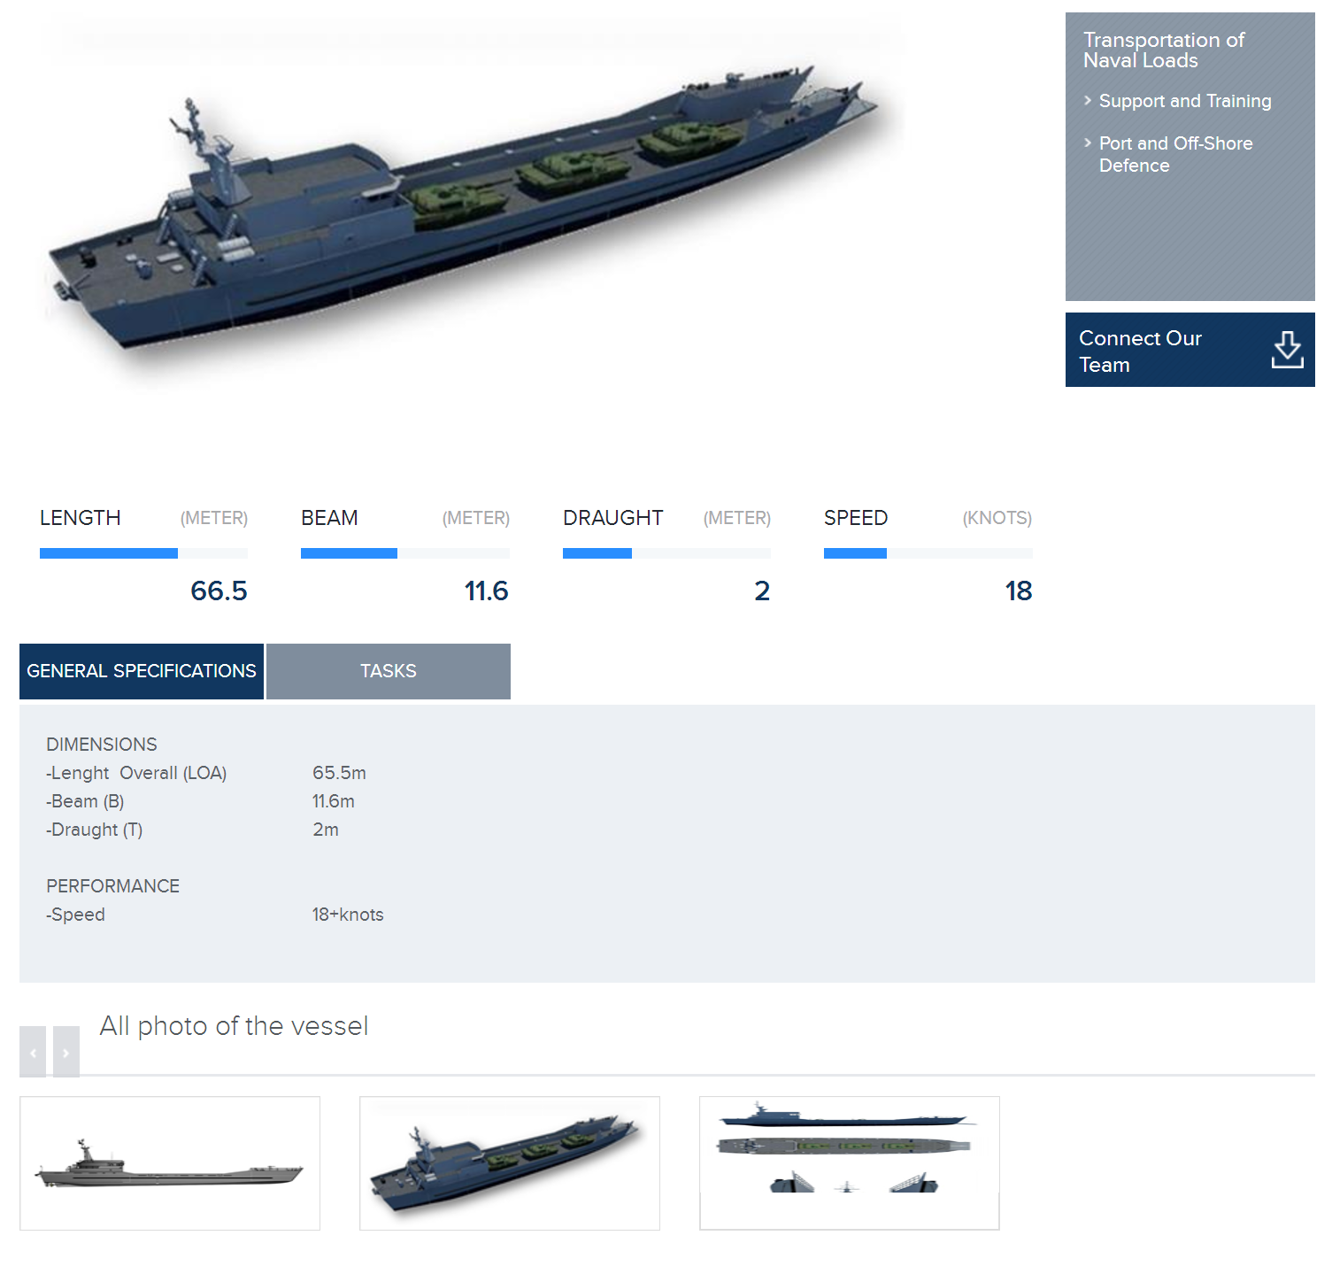Open the grey side-profile vessel thumbnail
The width and height of the screenshot is (1332, 1274).
tap(170, 1163)
